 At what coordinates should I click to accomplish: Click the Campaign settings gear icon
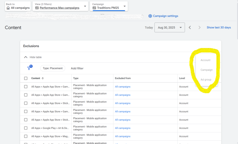(150, 16)
